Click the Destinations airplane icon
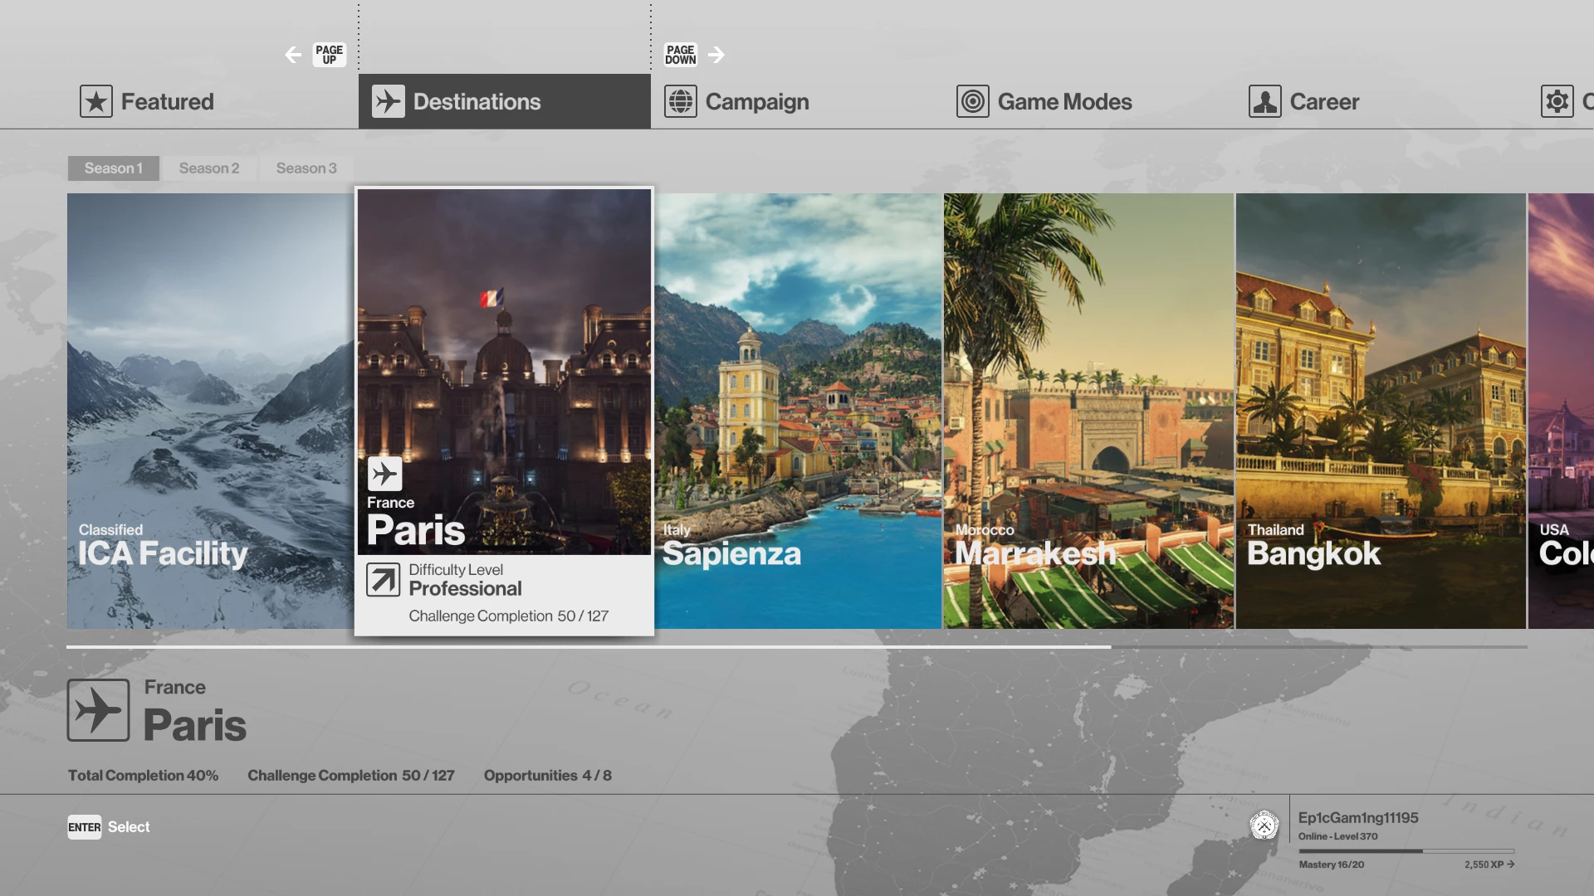The height and width of the screenshot is (896, 1594). click(389, 101)
